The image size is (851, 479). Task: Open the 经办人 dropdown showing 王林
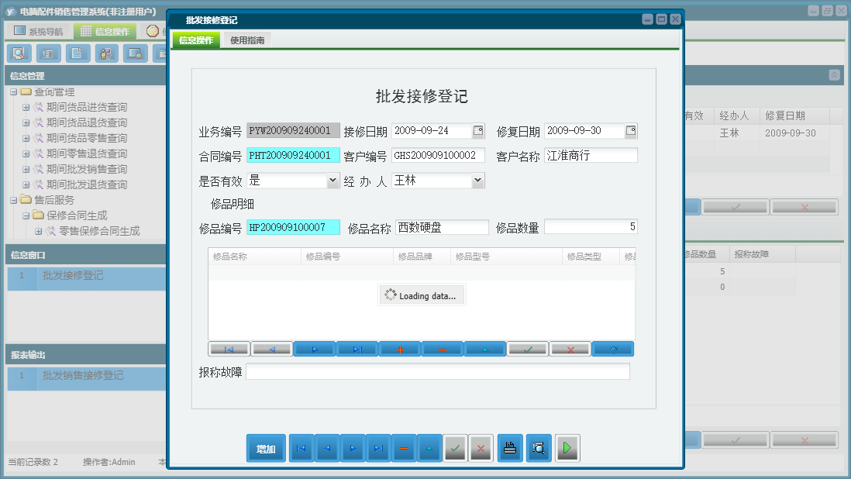pyautogui.click(x=479, y=180)
